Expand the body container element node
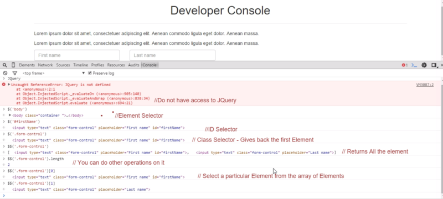The height and width of the screenshot is (199, 443). (10, 115)
